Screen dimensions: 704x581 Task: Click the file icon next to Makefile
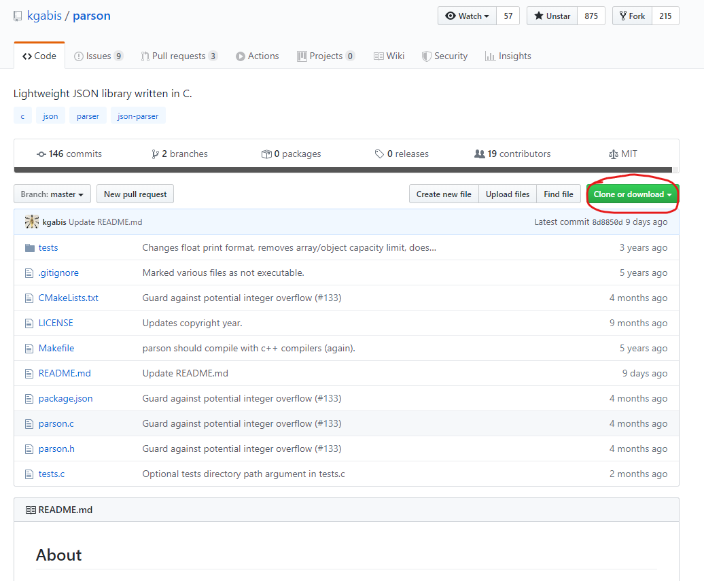[x=29, y=349]
